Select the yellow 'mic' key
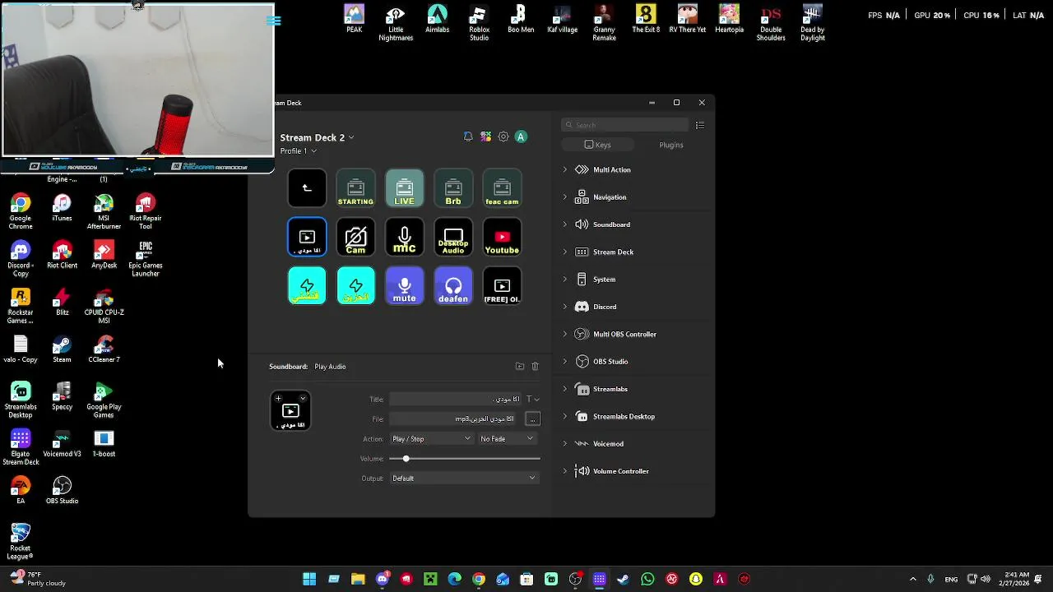1053x592 pixels. pyautogui.click(x=404, y=238)
